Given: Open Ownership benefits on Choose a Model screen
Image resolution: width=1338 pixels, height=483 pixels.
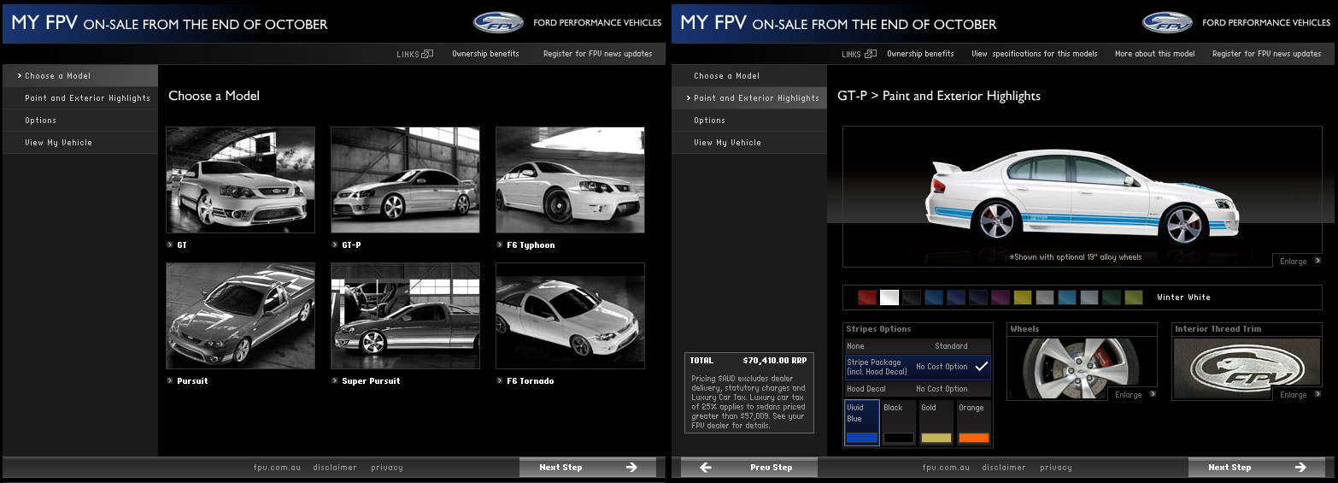Looking at the screenshot, I should pyautogui.click(x=485, y=54).
